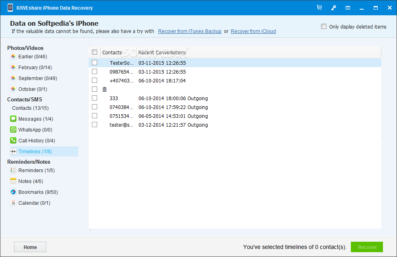Follow the Recover from iTunes Backup link
The image size is (397, 257).
[x=189, y=31]
